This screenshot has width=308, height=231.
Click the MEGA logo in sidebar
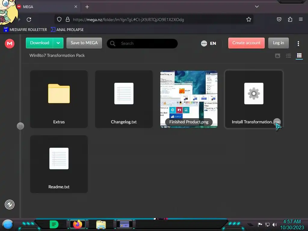(10, 43)
